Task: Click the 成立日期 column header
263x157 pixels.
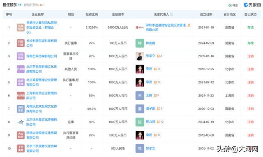Action: click(x=206, y=14)
